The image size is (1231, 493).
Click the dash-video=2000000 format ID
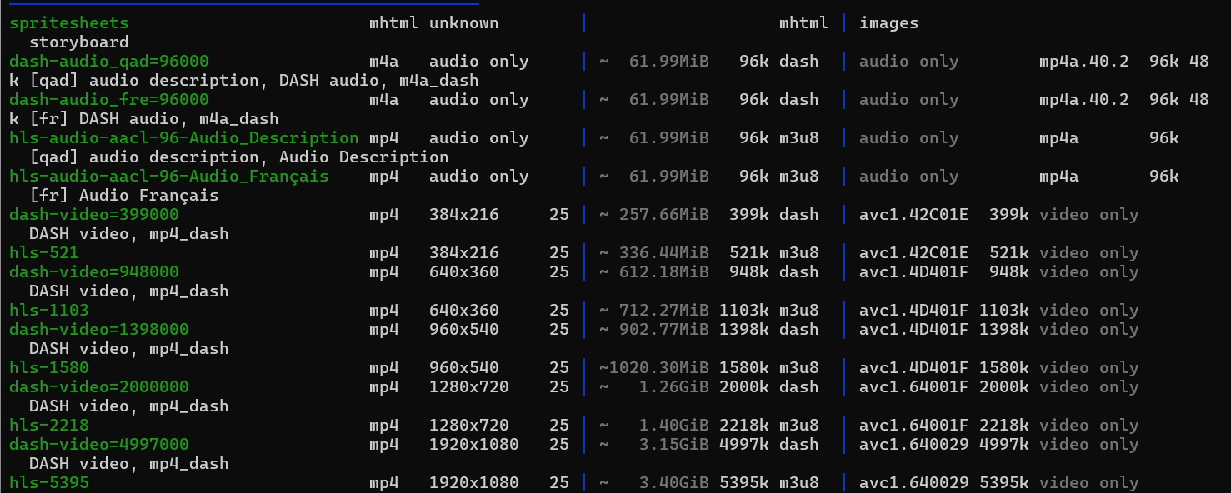(99, 387)
